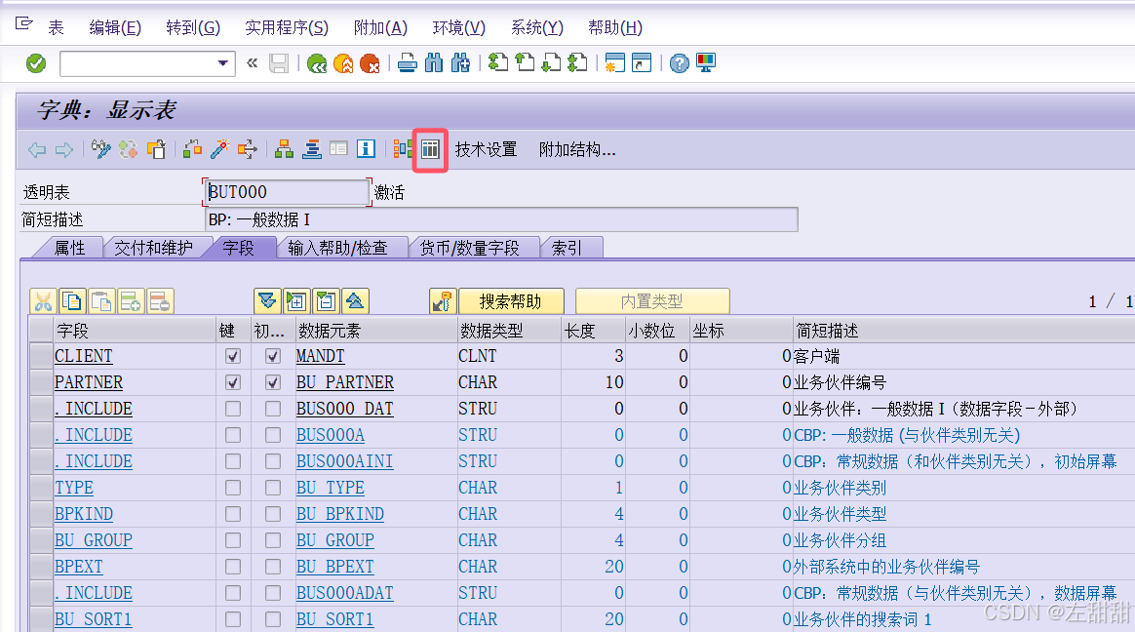Toggle the initial value checkbox for CLIENT
This screenshot has height=632, width=1135.
click(x=273, y=356)
